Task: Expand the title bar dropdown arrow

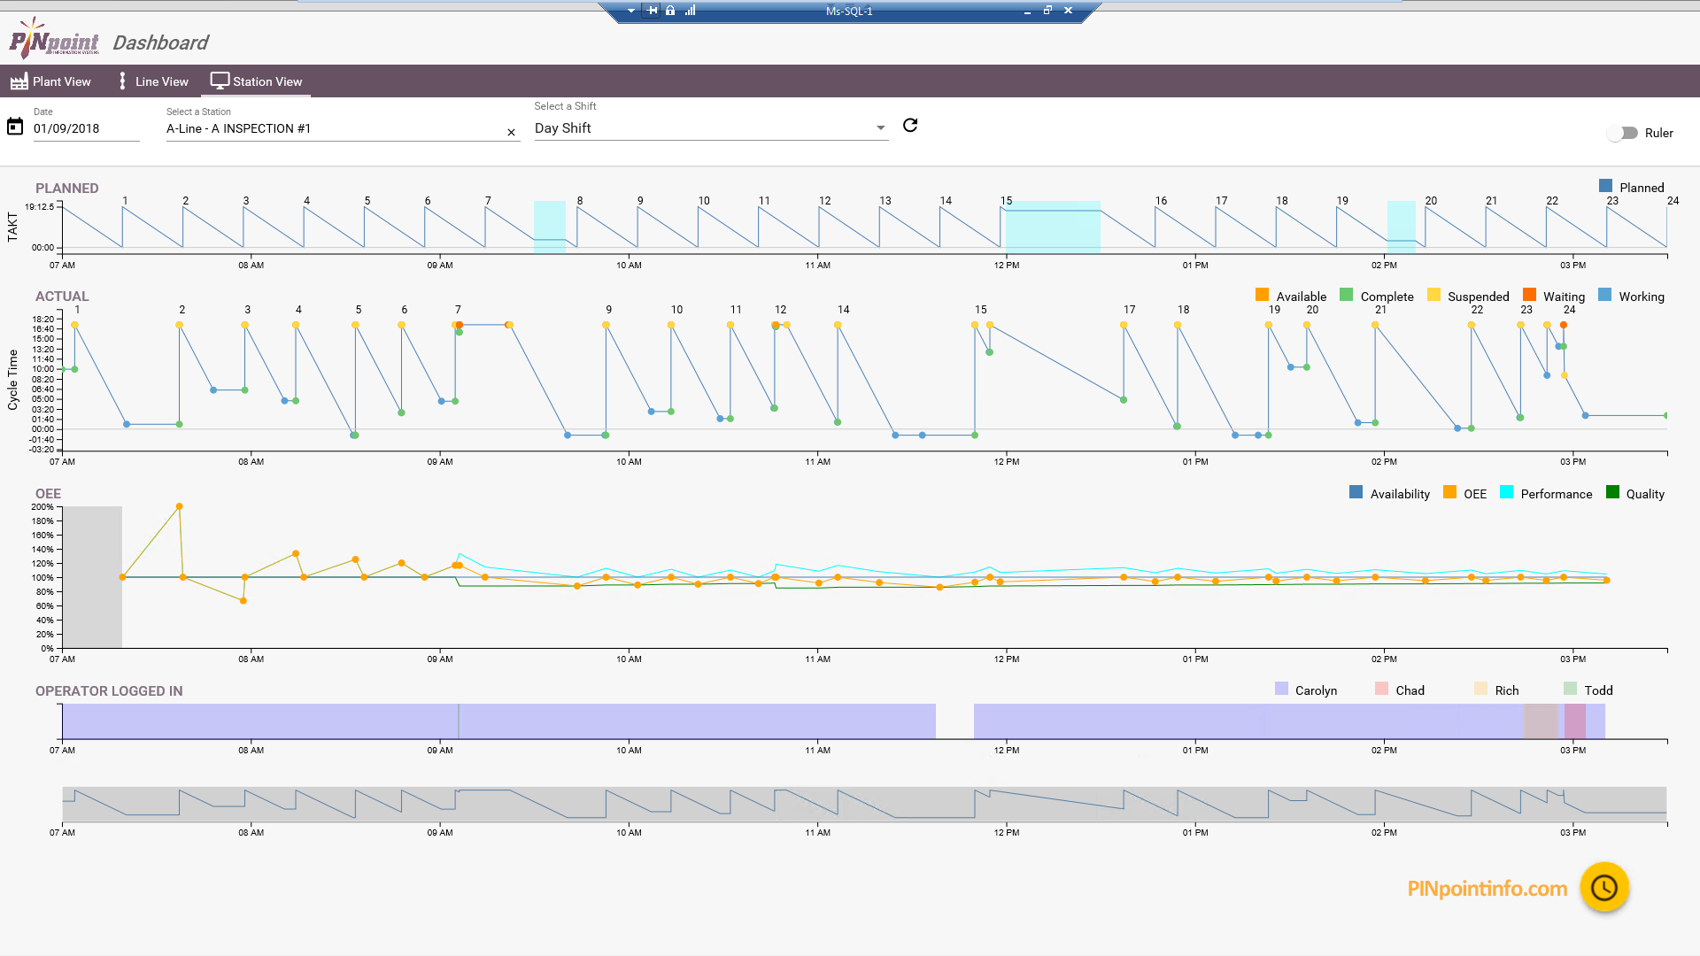Action: (631, 11)
